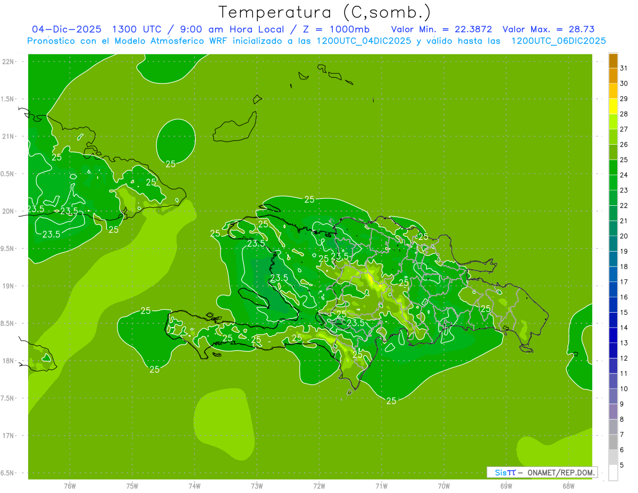Click the "68W" longitude axis label

click(568, 486)
